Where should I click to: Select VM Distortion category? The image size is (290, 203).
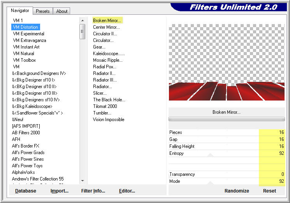pyautogui.click(x=26, y=27)
